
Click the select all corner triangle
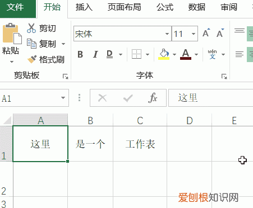tap(7, 120)
